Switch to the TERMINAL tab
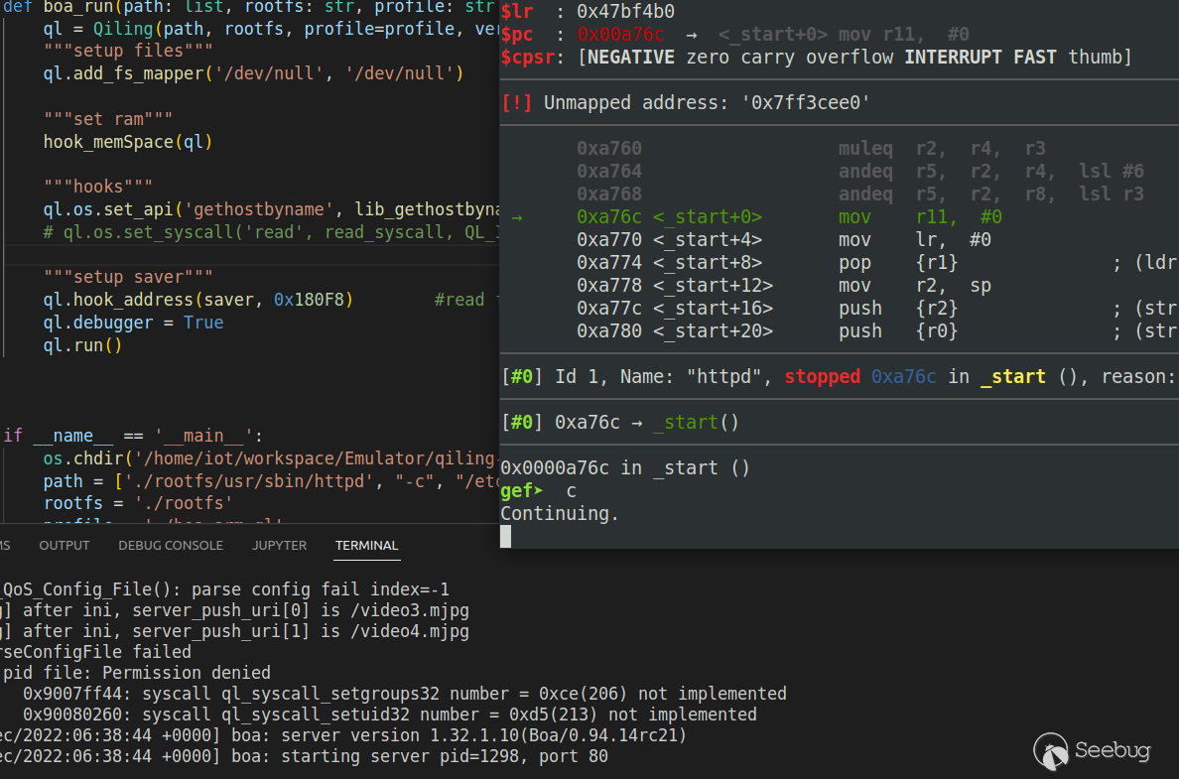The width and height of the screenshot is (1179, 779). click(366, 546)
